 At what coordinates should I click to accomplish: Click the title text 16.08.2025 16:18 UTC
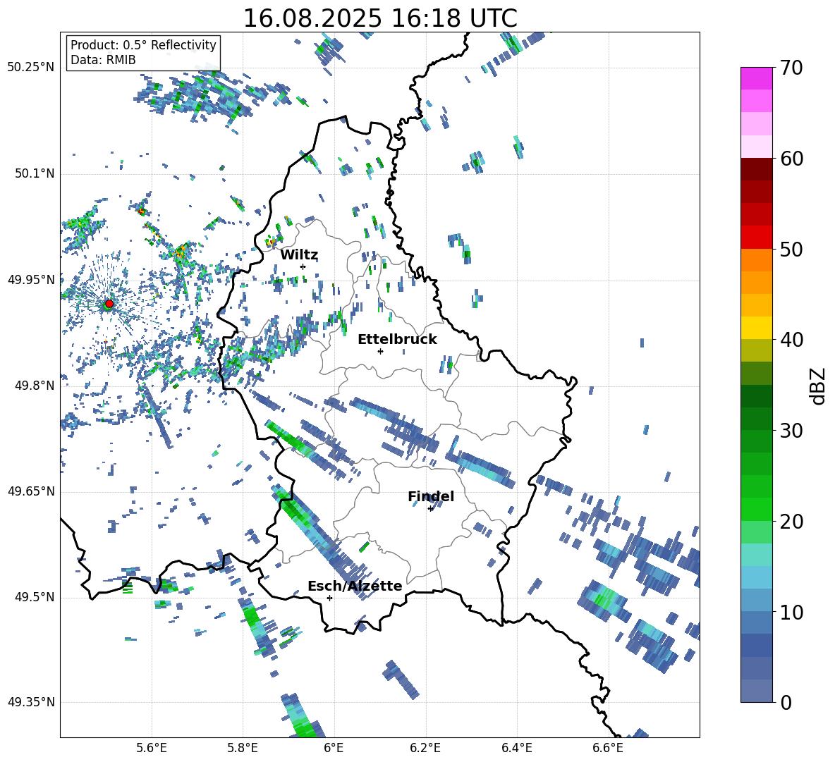click(x=379, y=18)
